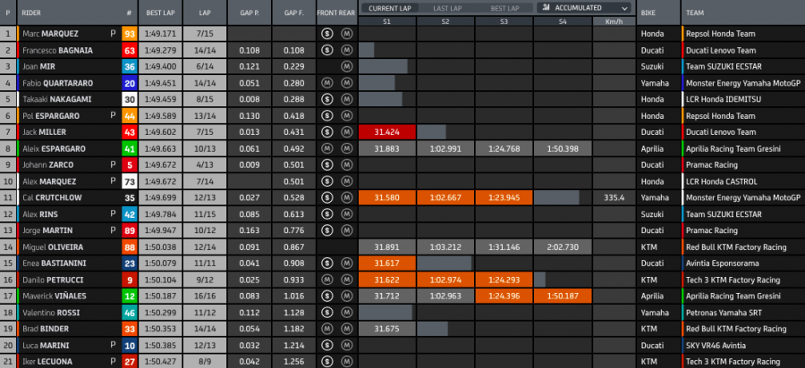Click the Gap F. column header
The image size is (805, 368).
click(293, 13)
